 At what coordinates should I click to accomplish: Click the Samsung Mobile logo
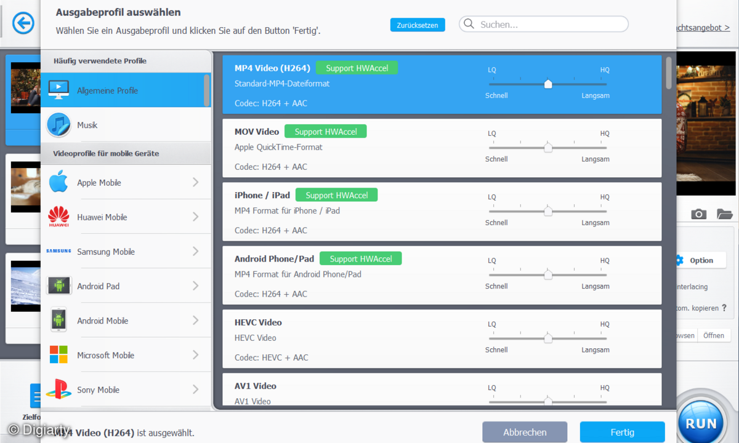tap(59, 251)
